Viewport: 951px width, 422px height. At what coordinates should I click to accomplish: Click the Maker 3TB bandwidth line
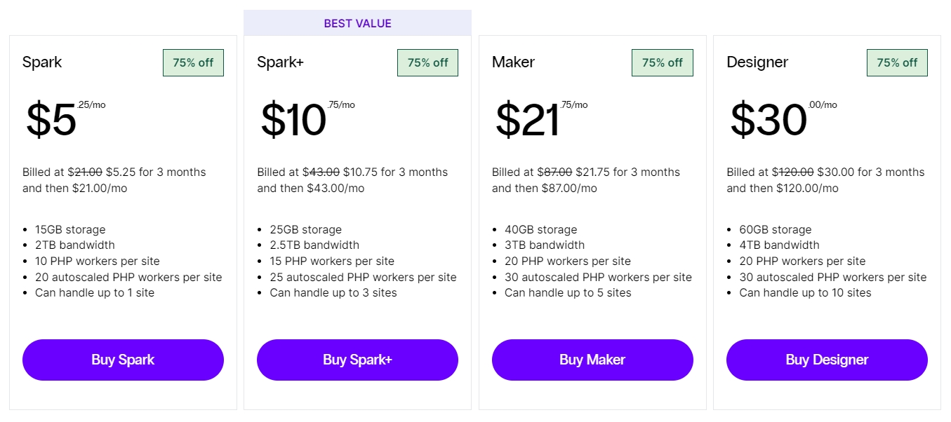[545, 245]
